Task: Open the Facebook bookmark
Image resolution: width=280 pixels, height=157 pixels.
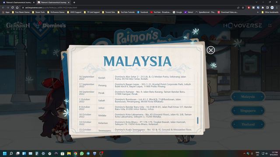Action: tap(143, 12)
